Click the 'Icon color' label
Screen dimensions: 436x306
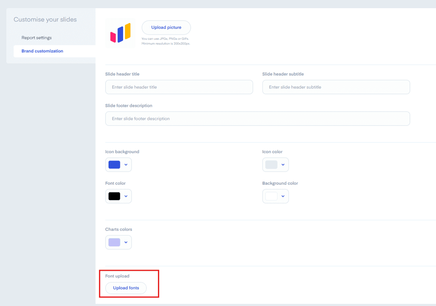point(272,152)
